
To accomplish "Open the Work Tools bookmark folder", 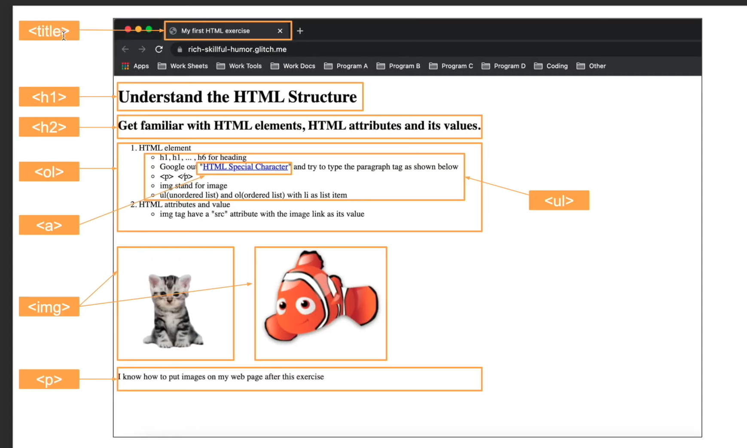I will coord(239,66).
